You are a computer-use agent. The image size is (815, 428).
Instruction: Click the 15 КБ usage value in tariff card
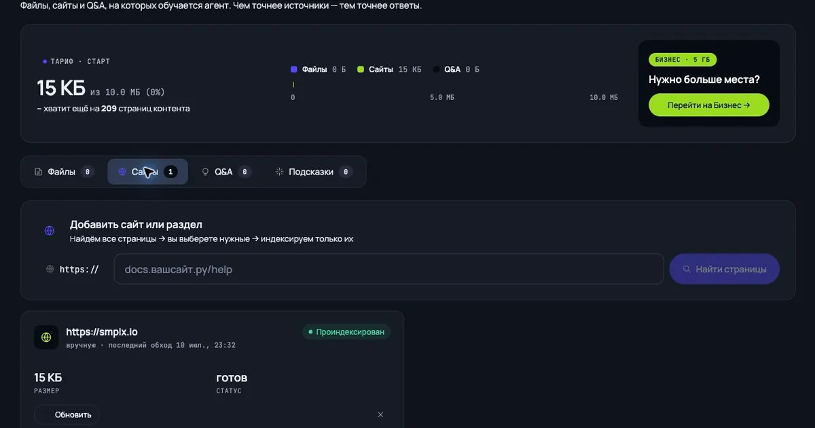(x=61, y=88)
